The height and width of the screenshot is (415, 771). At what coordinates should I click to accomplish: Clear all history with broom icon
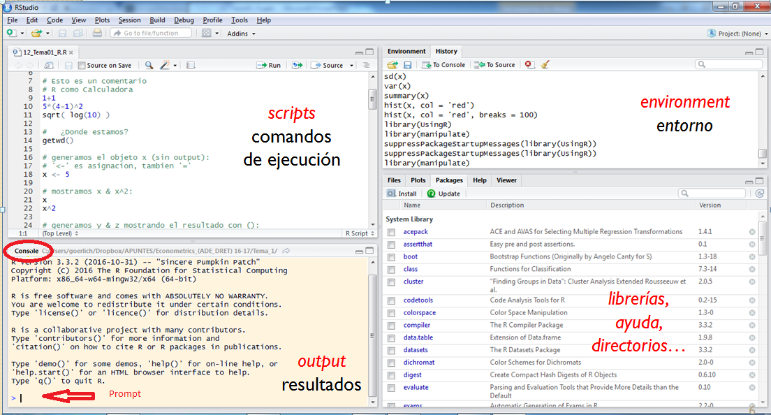point(545,64)
